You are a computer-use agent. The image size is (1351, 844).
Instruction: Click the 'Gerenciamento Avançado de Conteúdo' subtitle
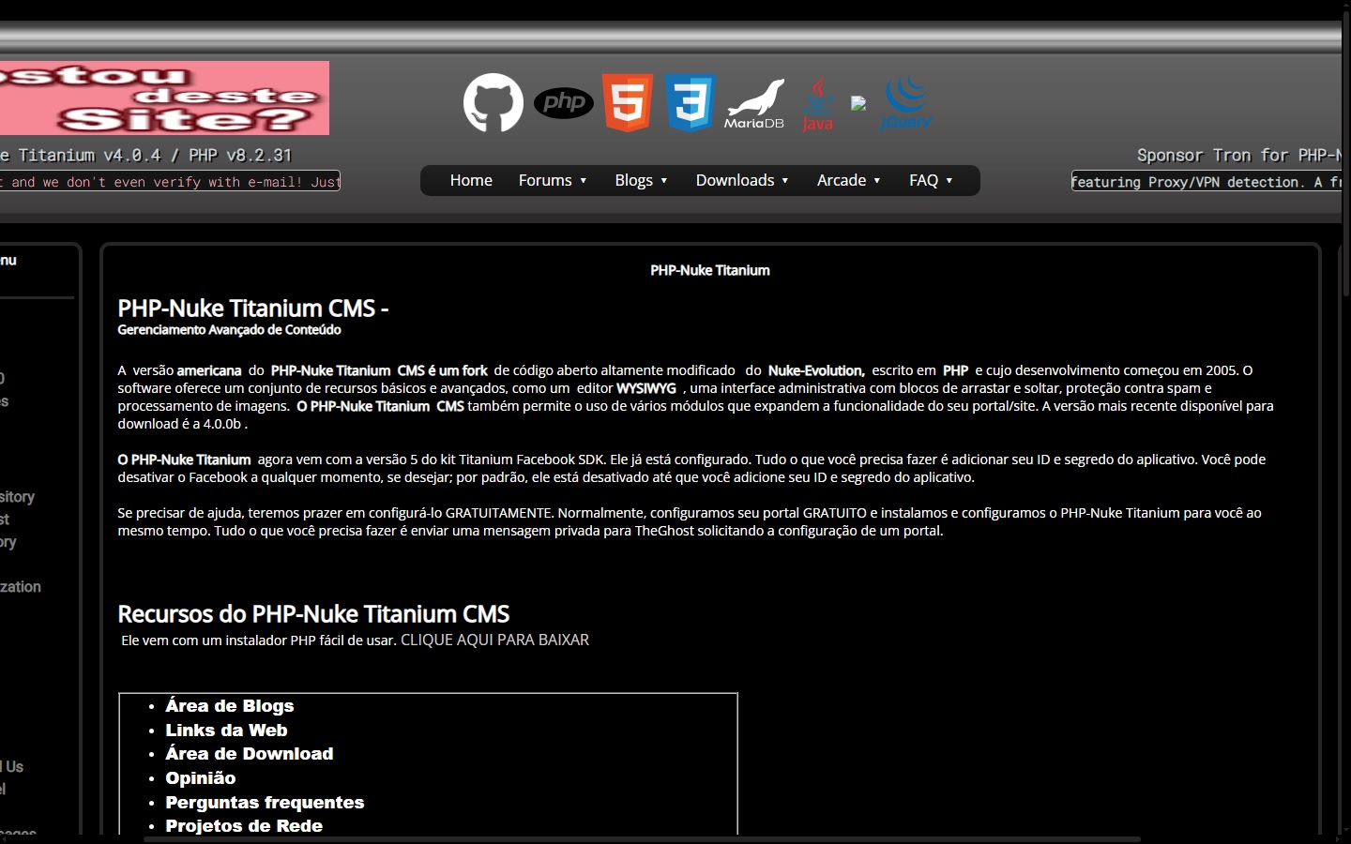coord(229,330)
